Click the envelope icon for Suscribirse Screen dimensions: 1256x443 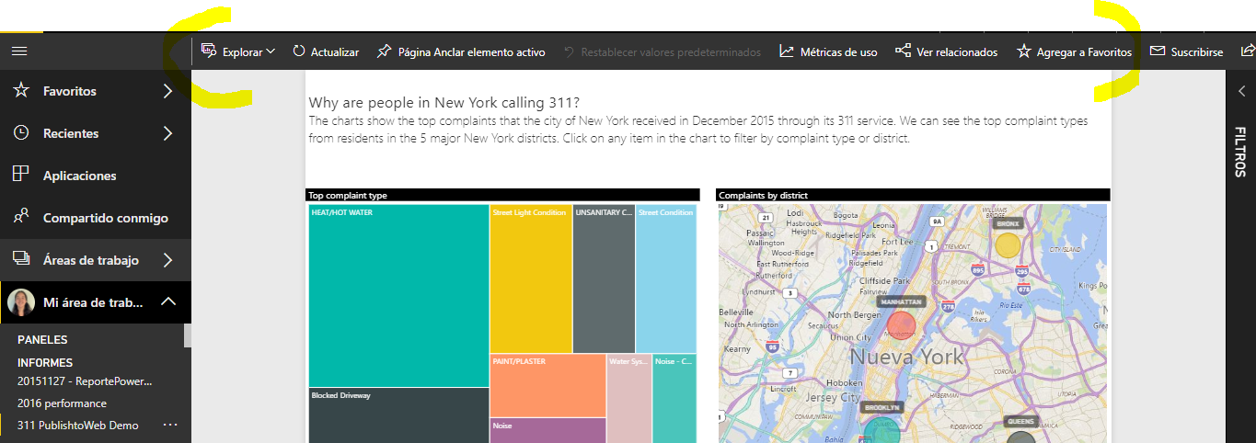pyautogui.click(x=1158, y=51)
